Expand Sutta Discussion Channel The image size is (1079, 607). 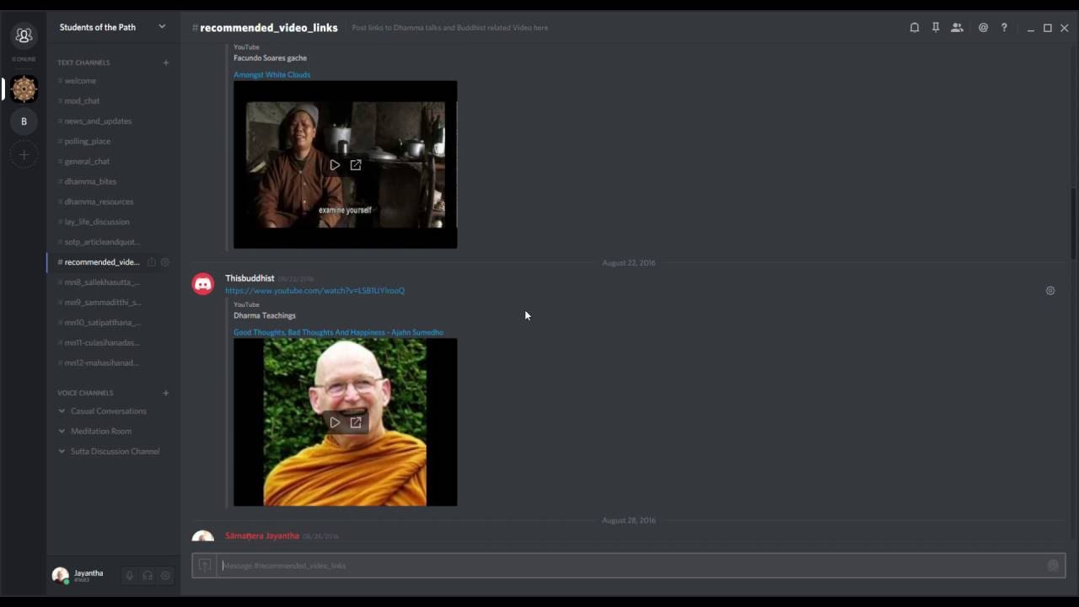point(113,452)
